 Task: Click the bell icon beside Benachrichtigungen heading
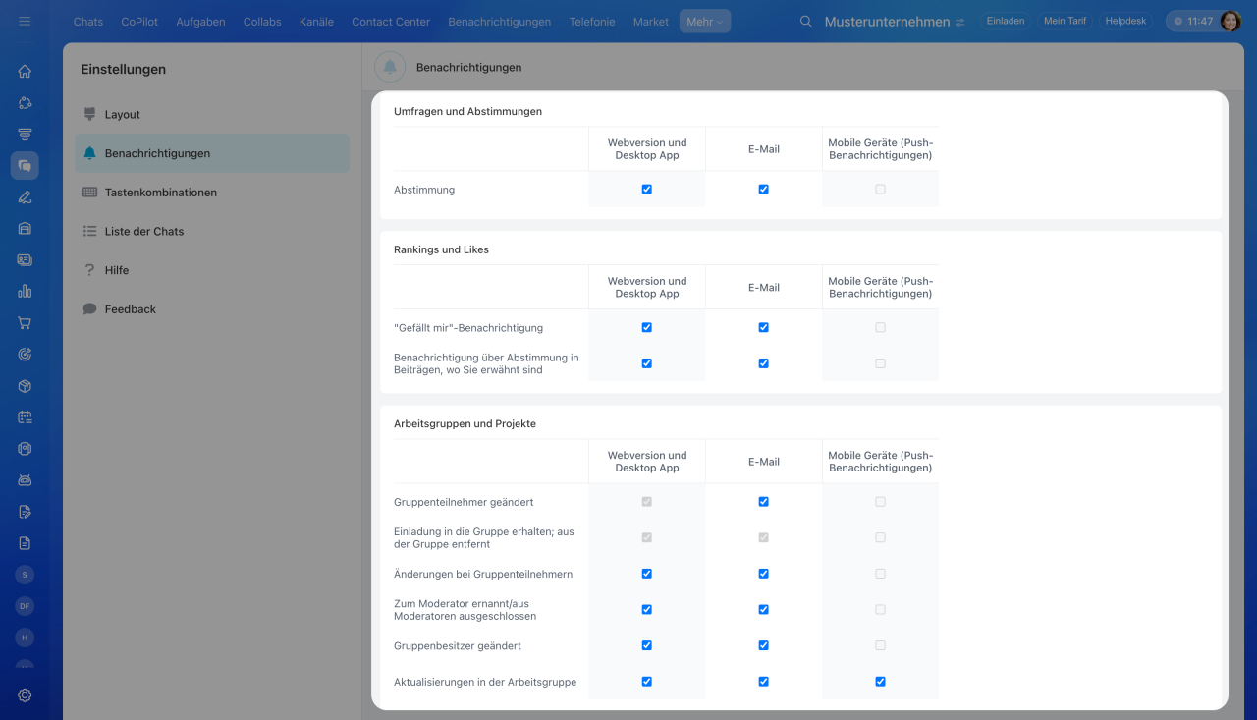(390, 67)
